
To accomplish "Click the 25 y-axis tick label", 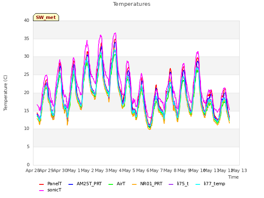I will click(26, 74).
